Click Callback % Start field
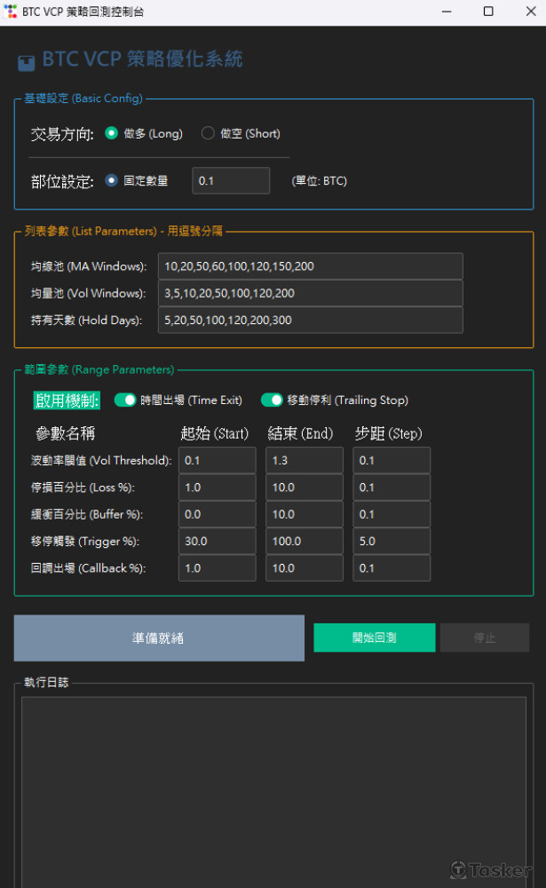 coord(217,568)
